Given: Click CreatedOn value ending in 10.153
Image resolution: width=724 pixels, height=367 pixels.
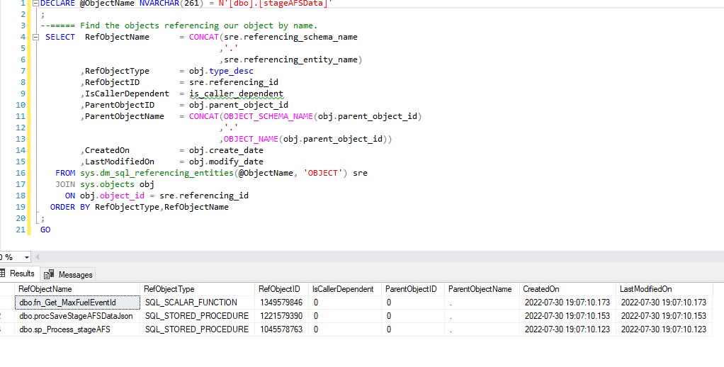Looking at the screenshot, I should tap(568, 316).
